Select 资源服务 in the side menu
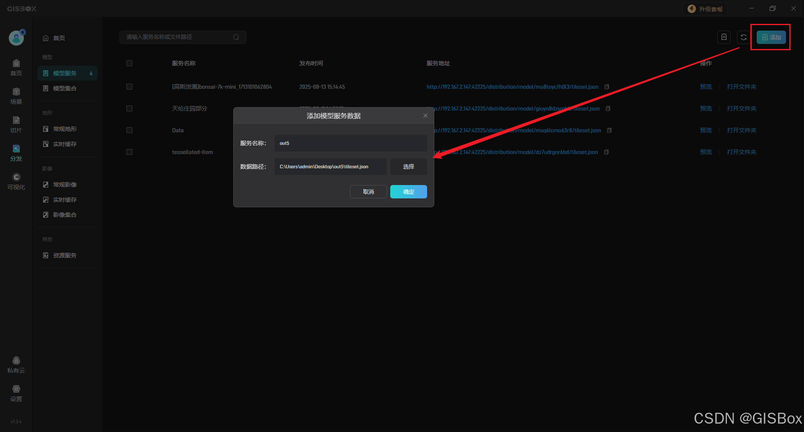The width and height of the screenshot is (804, 432). [67, 255]
